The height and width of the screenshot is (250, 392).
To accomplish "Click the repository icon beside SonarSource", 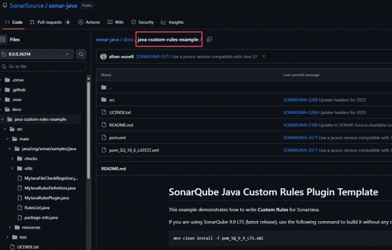I will 5,5.
